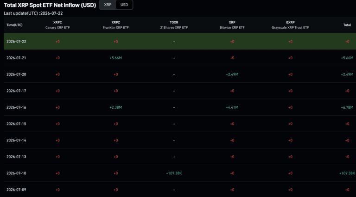This screenshot has width=356, height=197.
Task: Select the 2026-07-13 date cell
Action: [16, 157]
